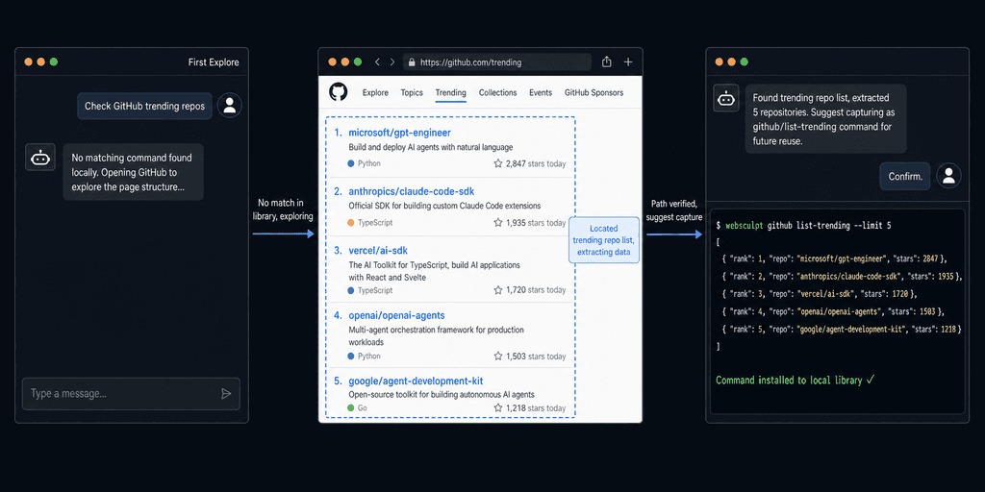Click the rank 1 JSON line in terminal

click(834, 258)
